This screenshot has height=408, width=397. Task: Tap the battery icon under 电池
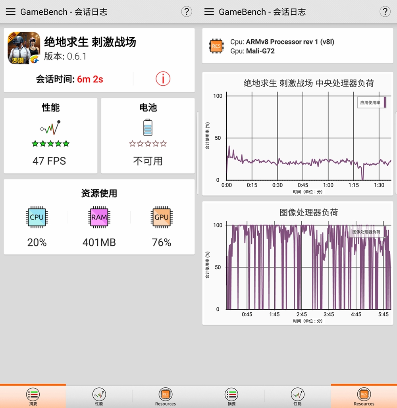pos(148,126)
